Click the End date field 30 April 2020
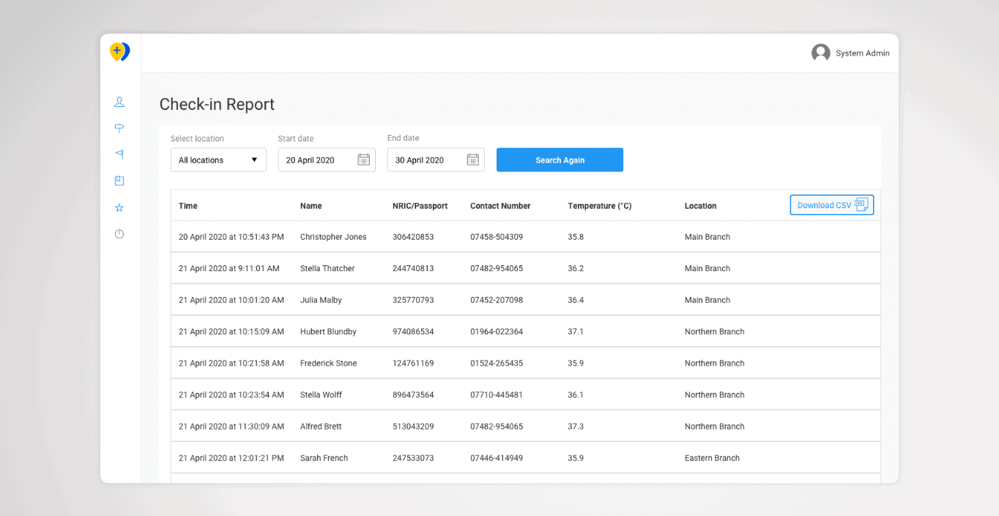999x516 pixels. [436, 160]
